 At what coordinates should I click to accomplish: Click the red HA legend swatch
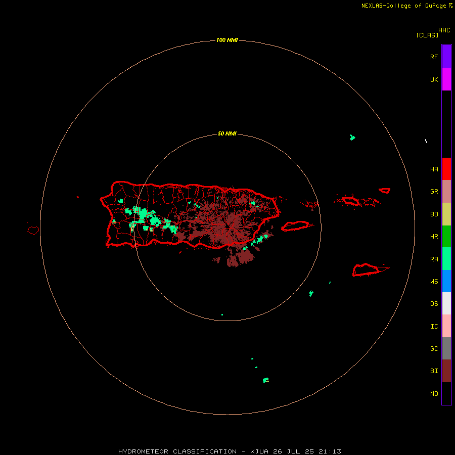446,169
